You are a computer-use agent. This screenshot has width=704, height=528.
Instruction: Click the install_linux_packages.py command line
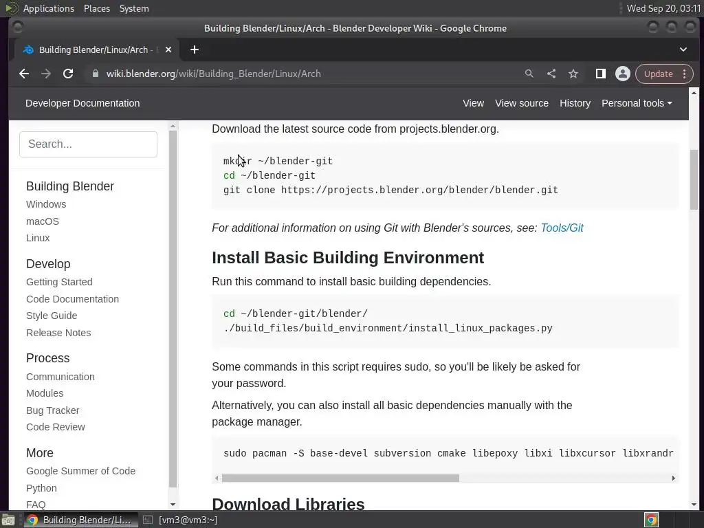(x=388, y=328)
